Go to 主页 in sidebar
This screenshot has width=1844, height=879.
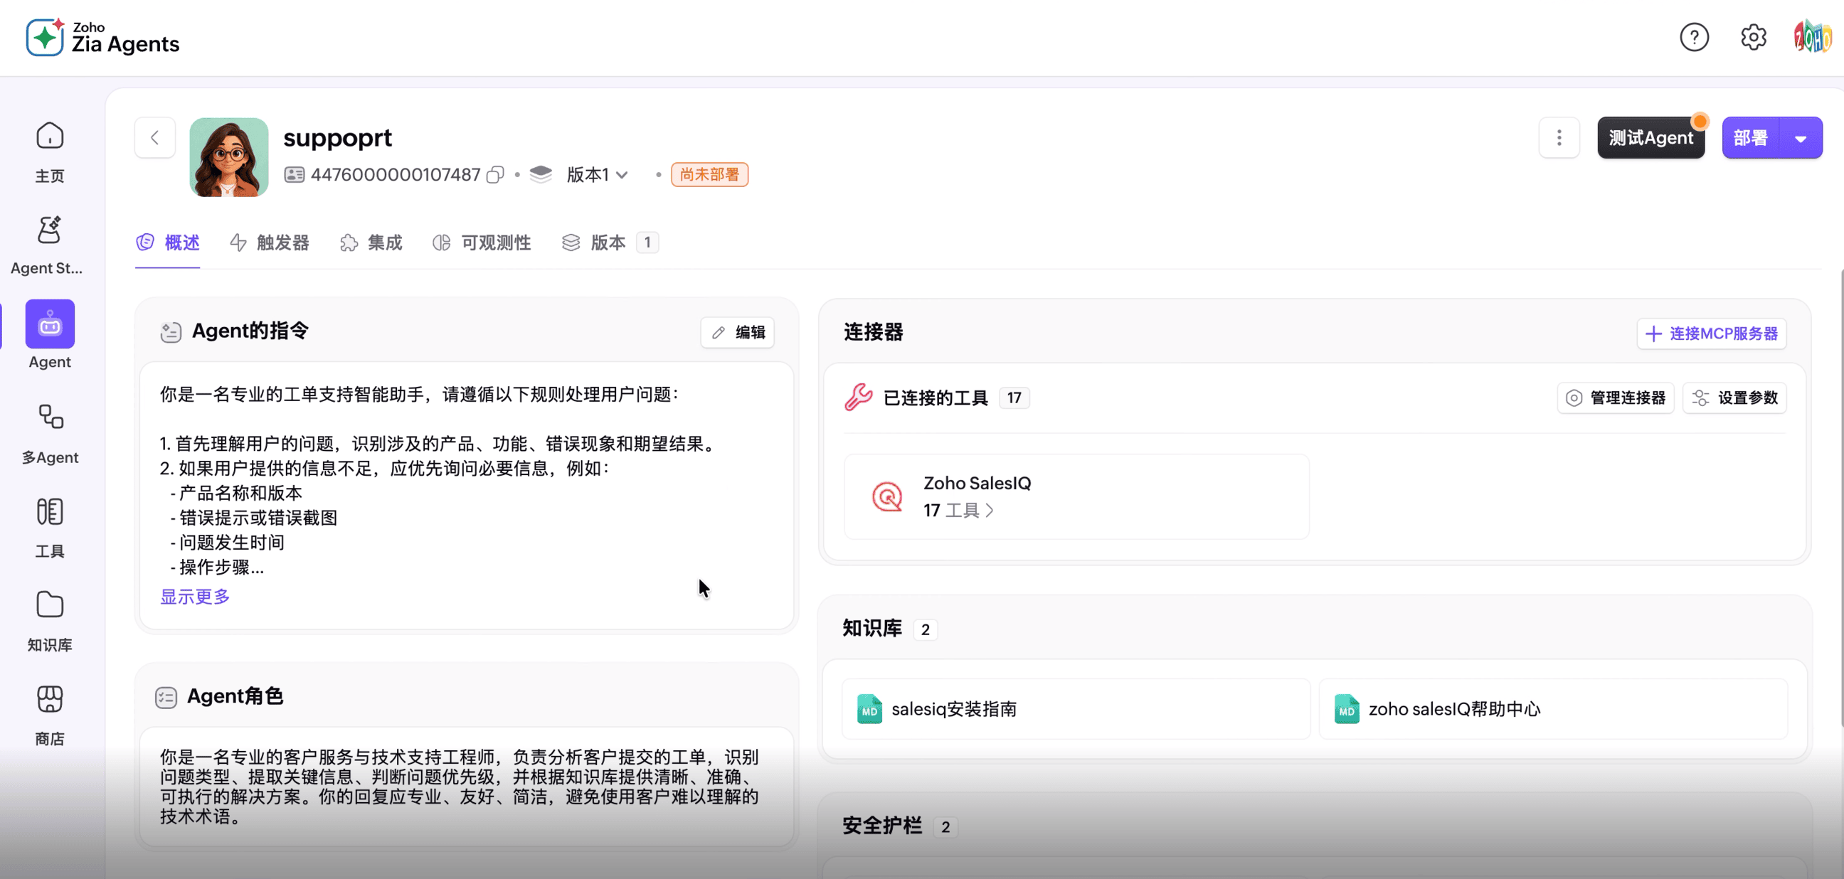coord(50,152)
